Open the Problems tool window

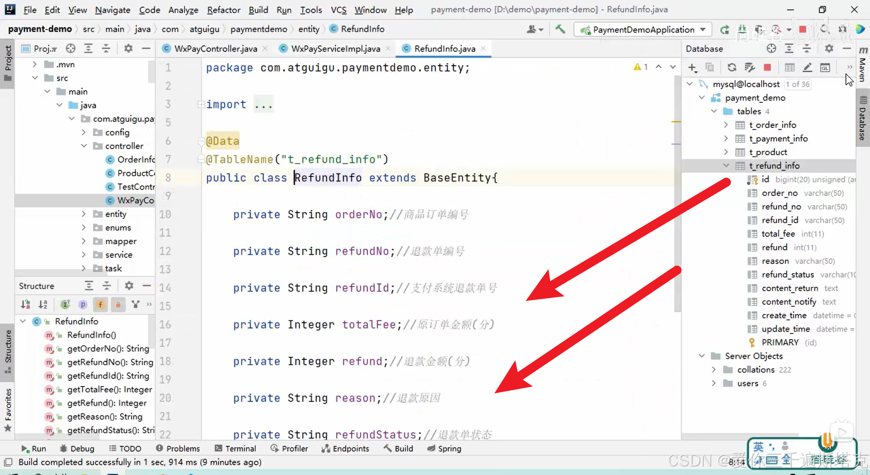(x=178, y=448)
